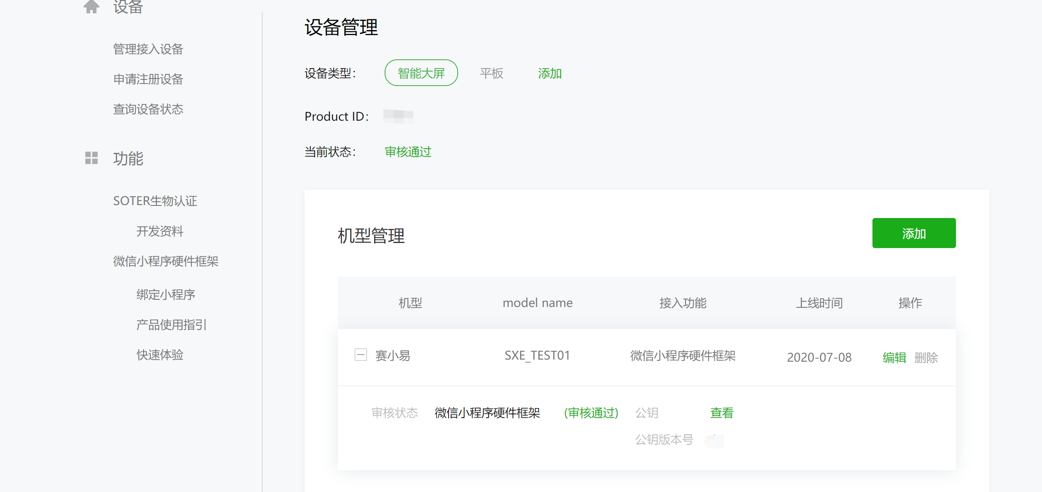
Task: Select 微信小程序硬件框架 sidebar item
Action: pos(165,261)
